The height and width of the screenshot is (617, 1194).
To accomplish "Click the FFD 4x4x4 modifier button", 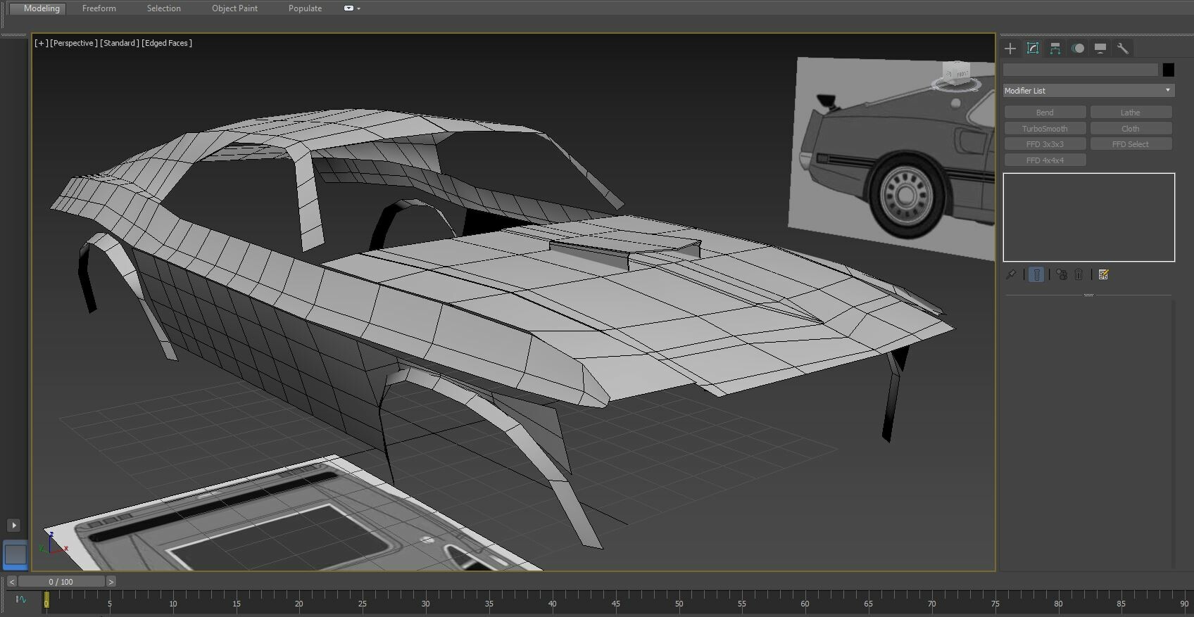I will (1045, 160).
